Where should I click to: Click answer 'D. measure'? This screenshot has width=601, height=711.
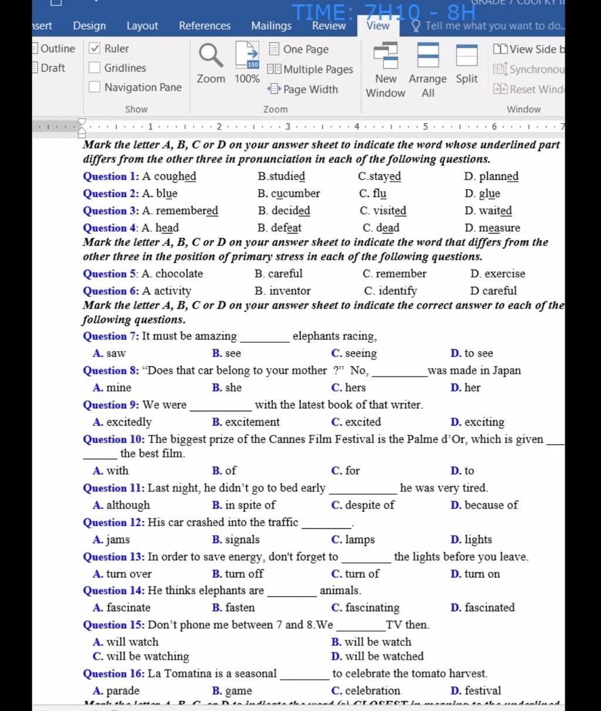(x=492, y=228)
